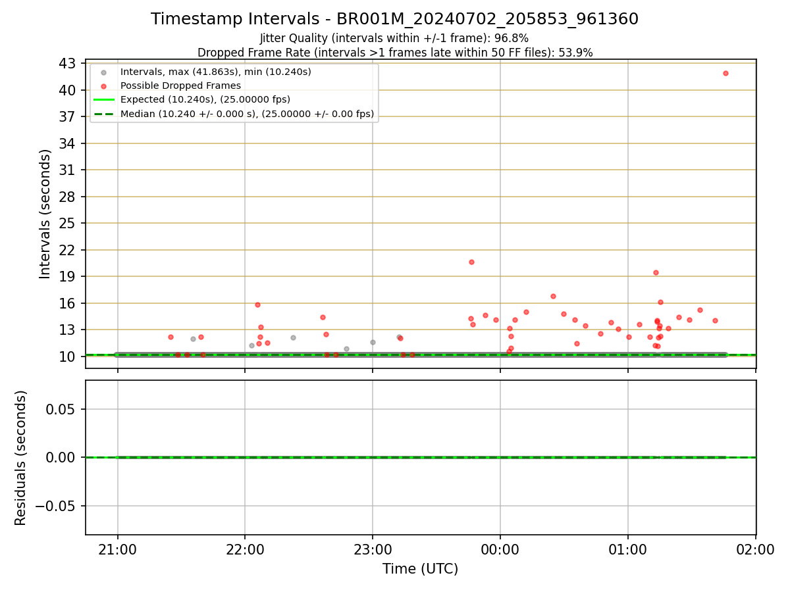Click the y-axis tick label '37'
The height and width of the screenshot is (592, 790).
coord(68,117)
